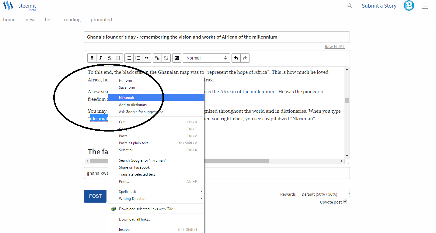Focus the post title input field
The height and width of the screenshot is (233, 436).
point(217,37)
